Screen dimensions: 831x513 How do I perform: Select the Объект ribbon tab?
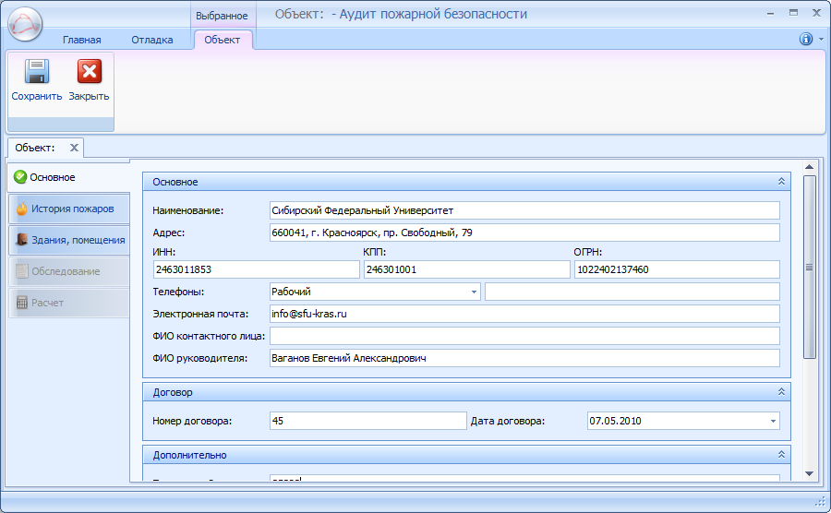[x=222, y=40]
